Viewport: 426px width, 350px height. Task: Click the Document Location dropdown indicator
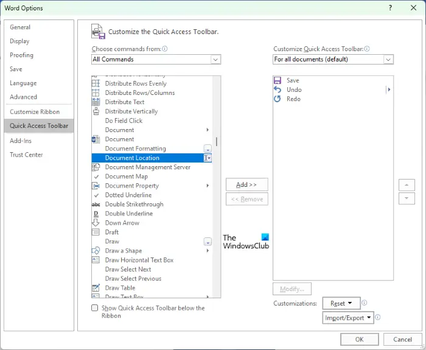(208, 158)
